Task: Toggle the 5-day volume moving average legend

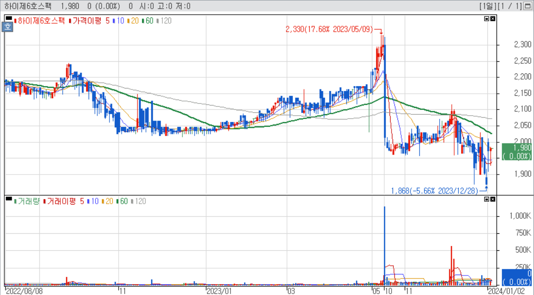Action: click(82, 201)
